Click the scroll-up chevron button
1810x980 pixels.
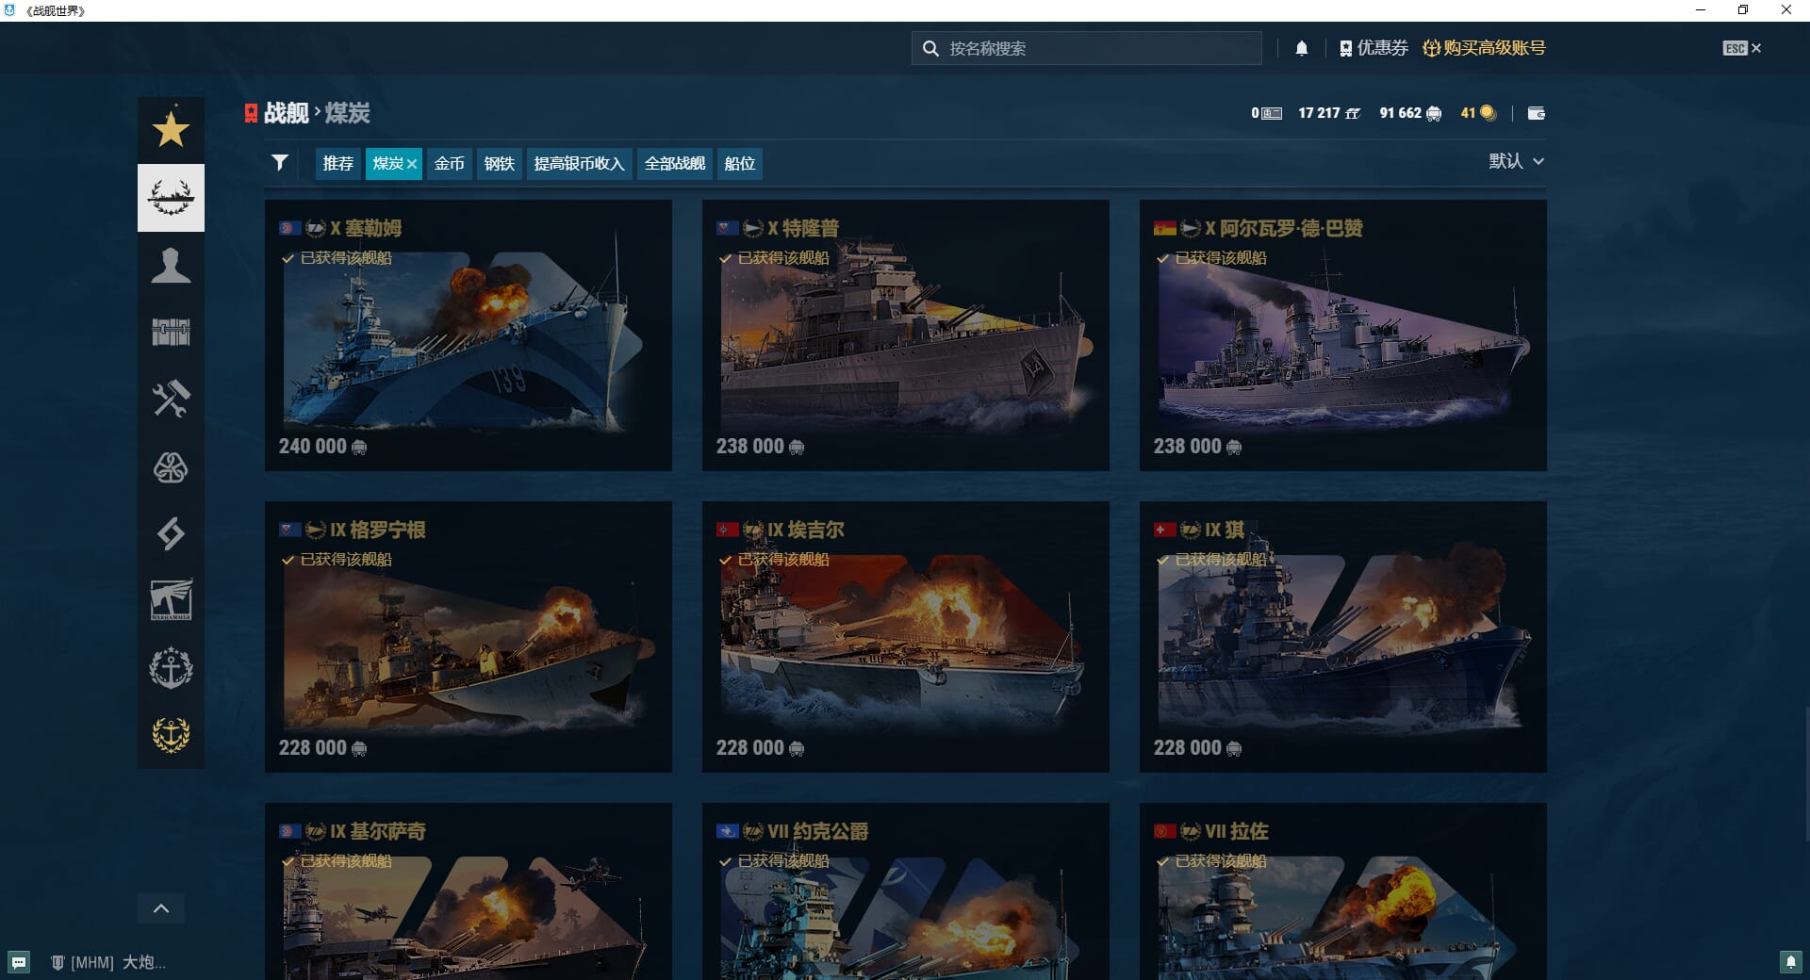[x=161, y=908]
